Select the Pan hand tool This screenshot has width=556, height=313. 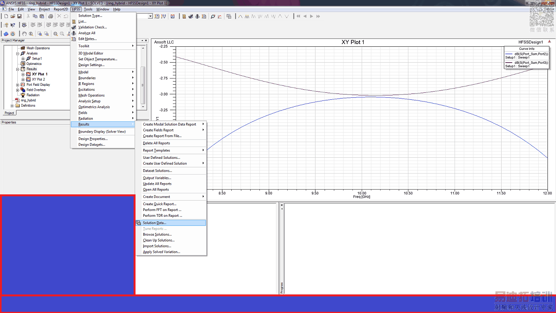tap(24, 34)
